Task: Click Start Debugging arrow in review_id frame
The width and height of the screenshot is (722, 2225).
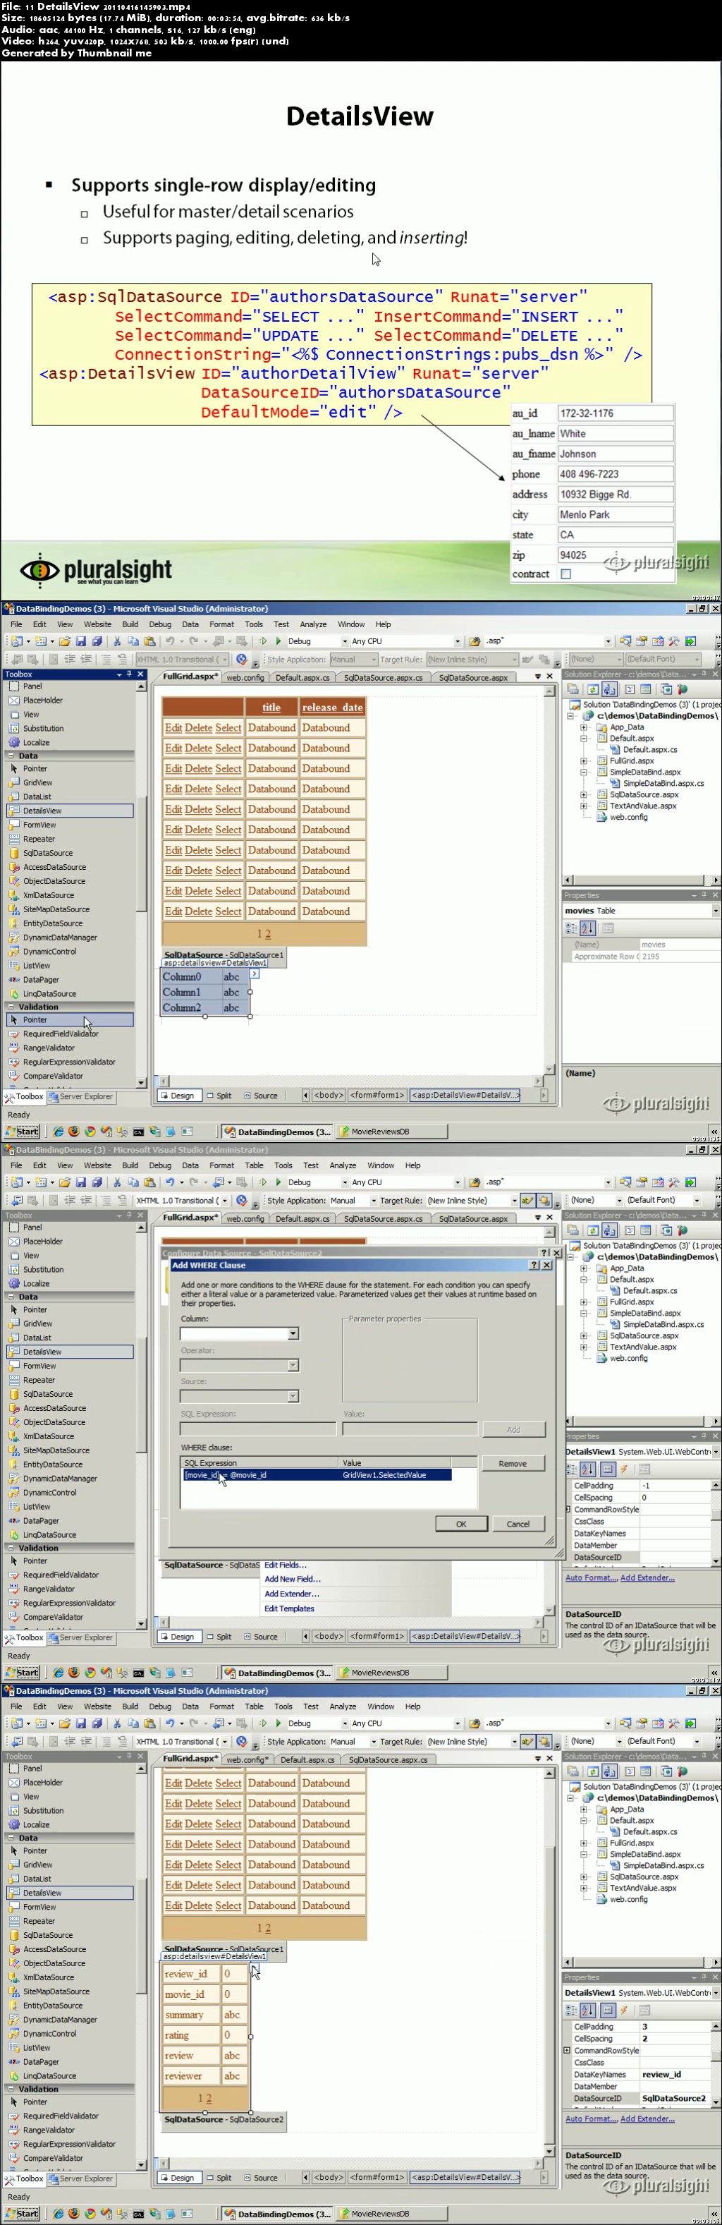Action: point(278,1723)
